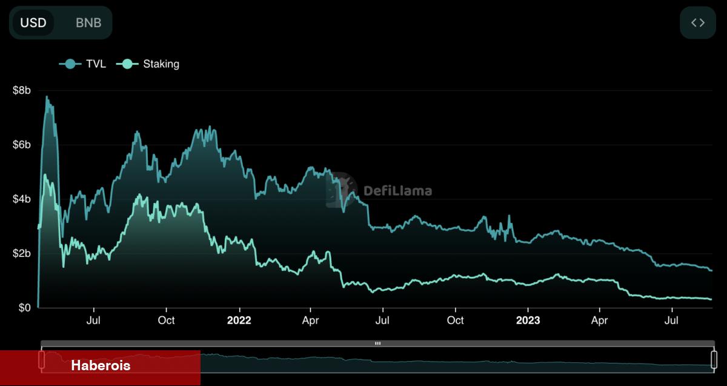Viewport: 727px width, 386px height.
Task: Click the $6b y-axis label
Action: (21, 145)
